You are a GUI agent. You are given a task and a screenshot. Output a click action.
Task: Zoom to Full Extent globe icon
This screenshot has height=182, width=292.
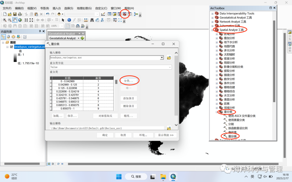pyautogui.click(x=20, y=20)
